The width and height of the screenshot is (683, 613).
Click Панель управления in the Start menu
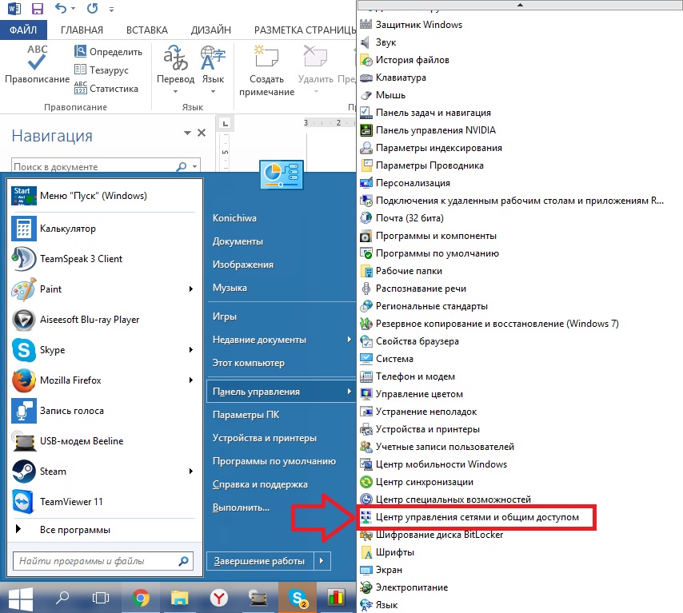coord(256,392)
